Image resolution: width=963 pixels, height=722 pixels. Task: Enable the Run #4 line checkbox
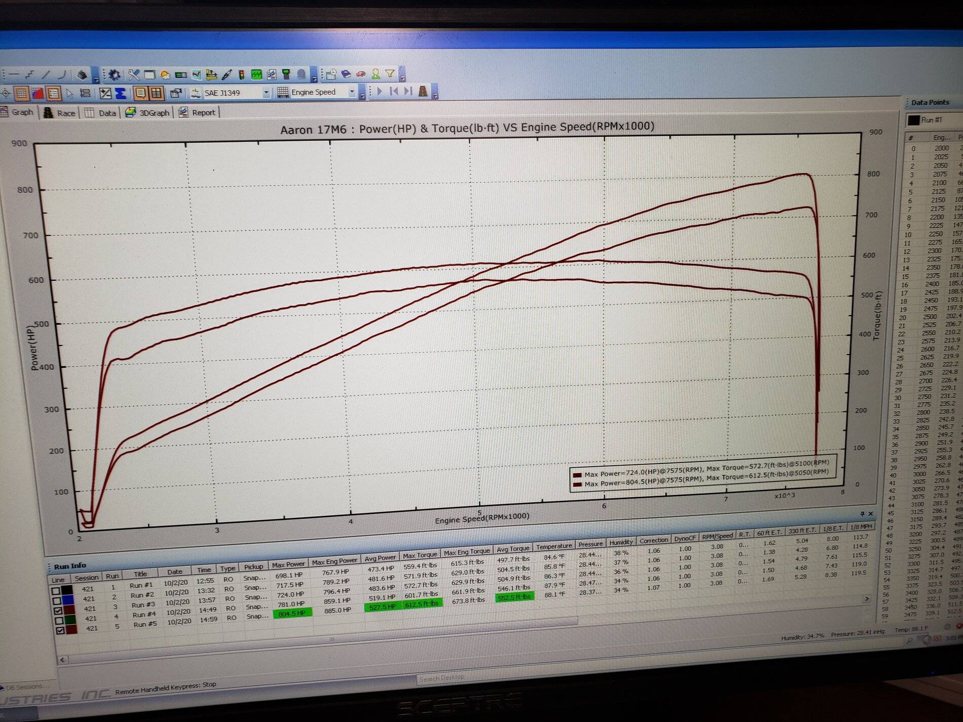(x=59, y=620)
